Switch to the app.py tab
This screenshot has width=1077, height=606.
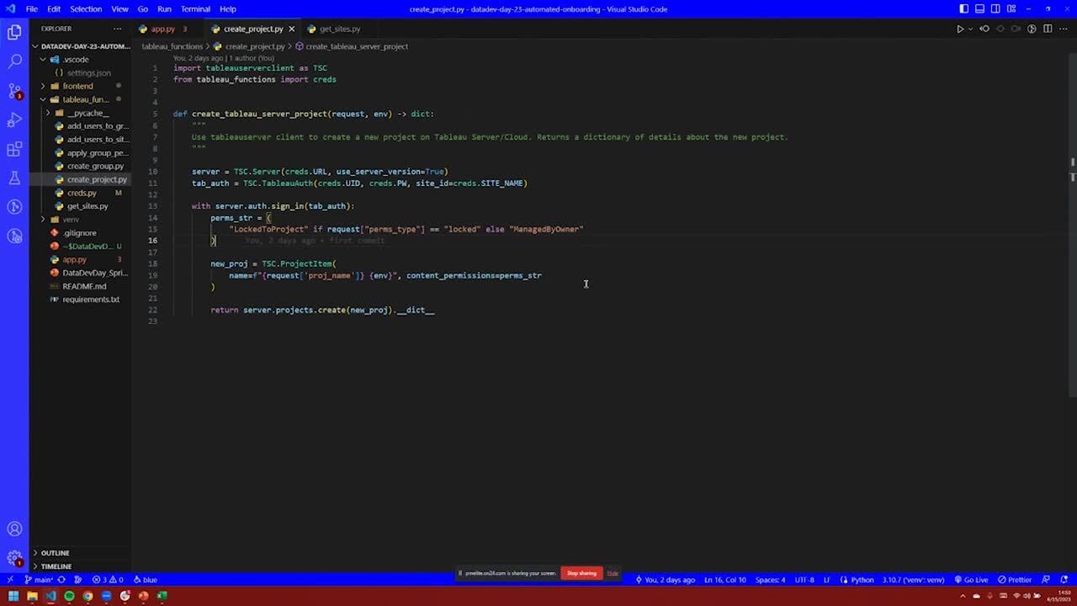point(162,29)
